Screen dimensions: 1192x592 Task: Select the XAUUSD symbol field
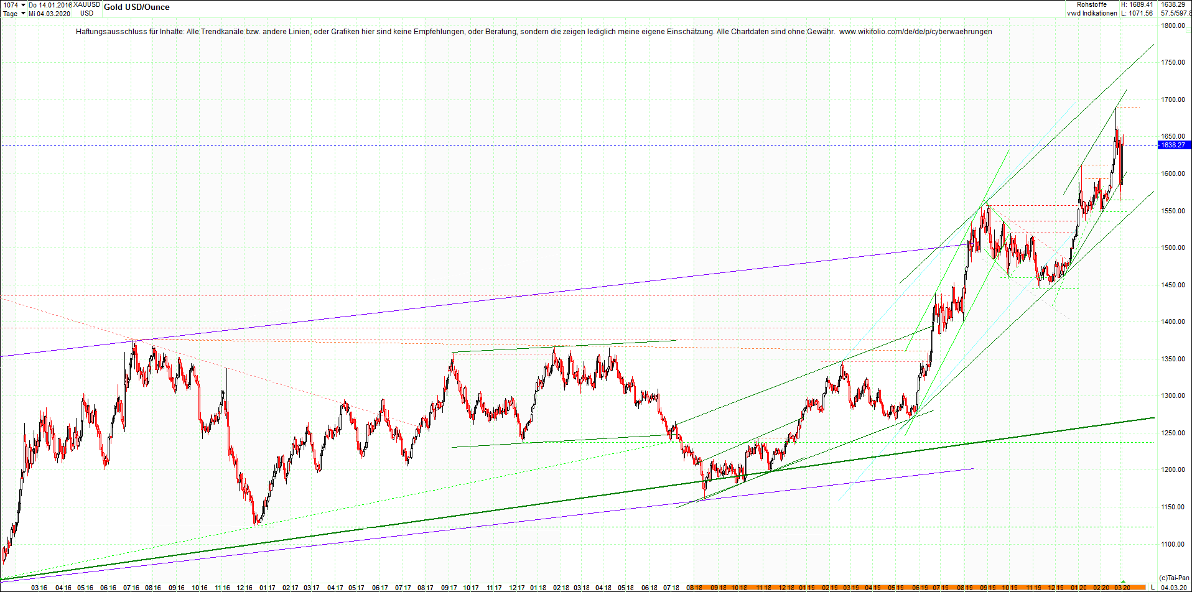86,5
